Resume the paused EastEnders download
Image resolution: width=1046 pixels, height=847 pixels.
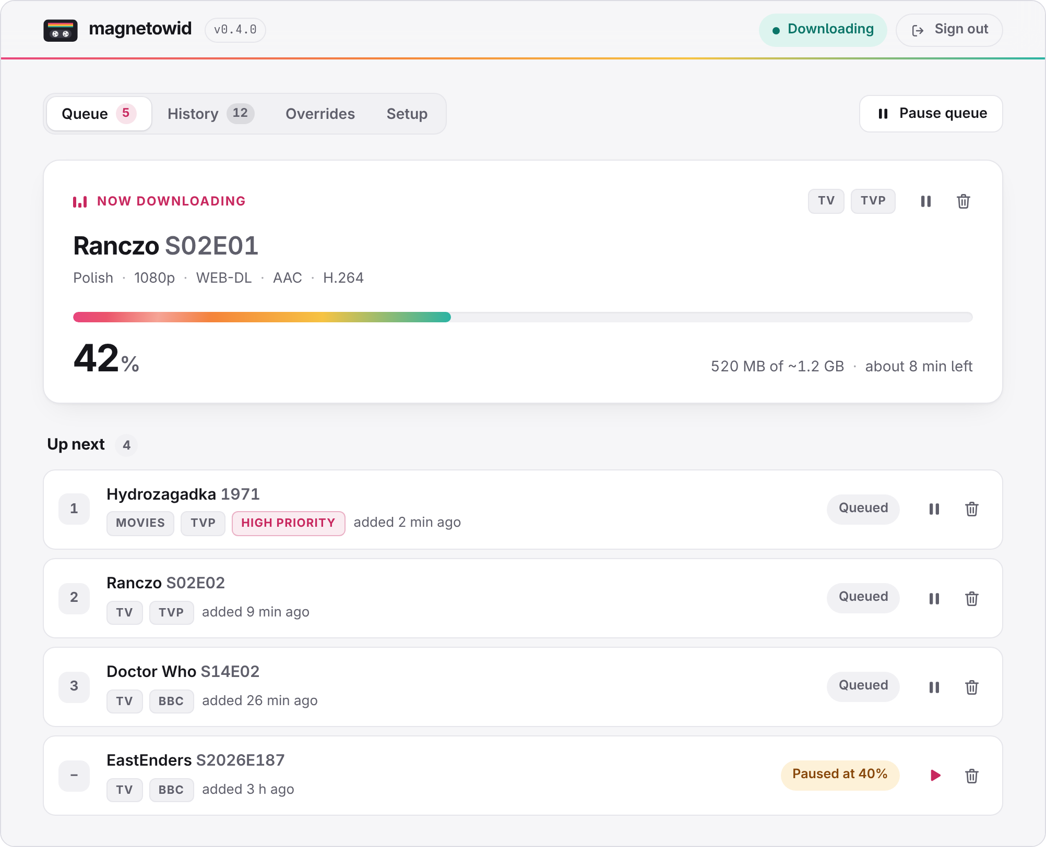(x=935, y=776)
